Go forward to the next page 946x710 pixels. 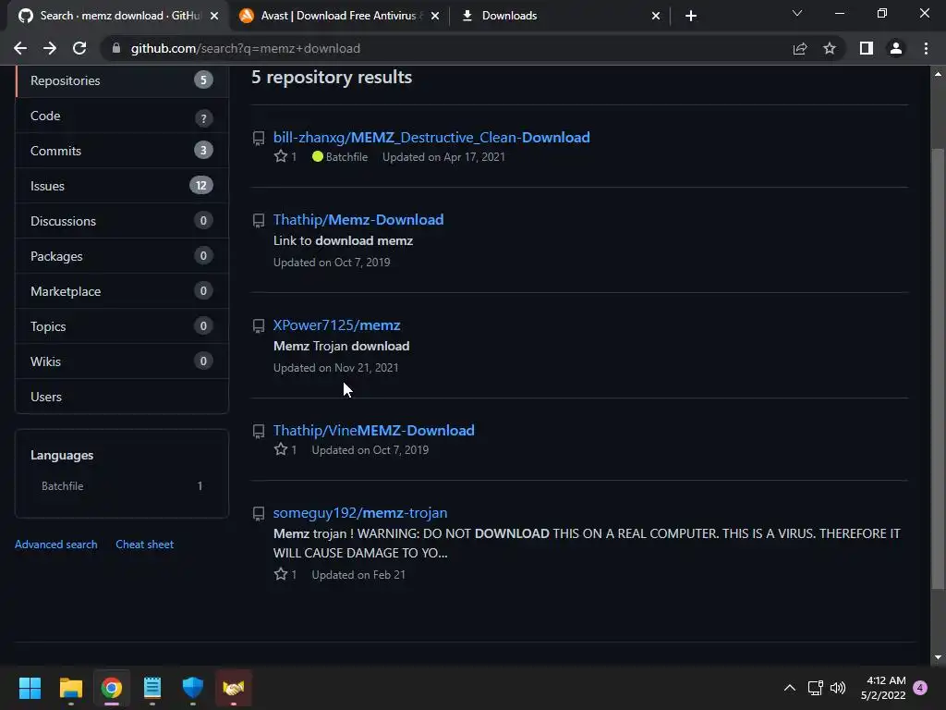click(50, 48)
